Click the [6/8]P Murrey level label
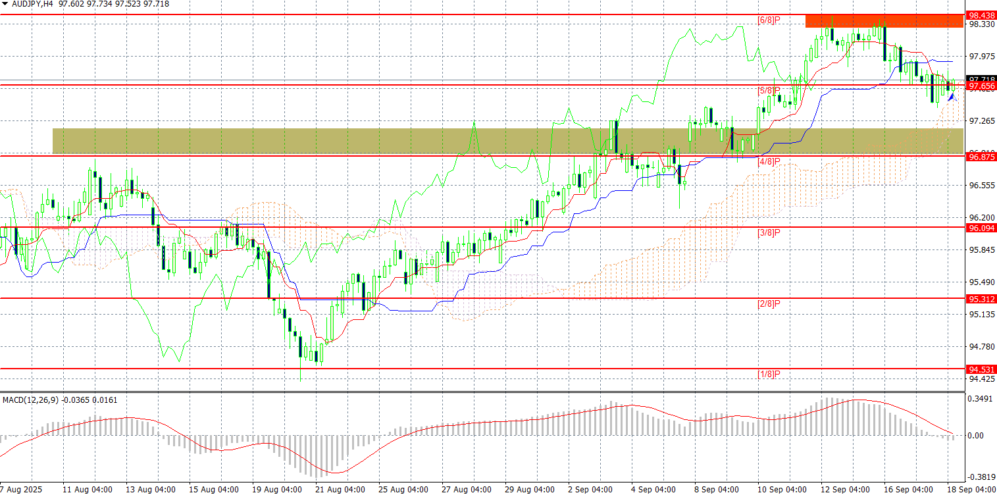 [x=769, y=20]
